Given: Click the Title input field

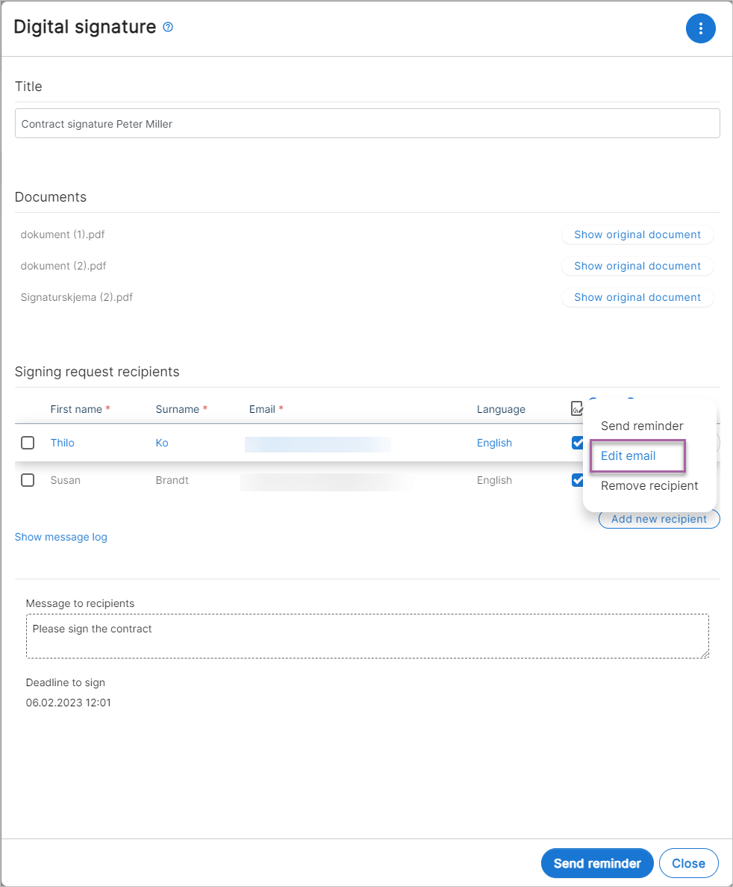Looking at the screenshot, I should 367,123.
